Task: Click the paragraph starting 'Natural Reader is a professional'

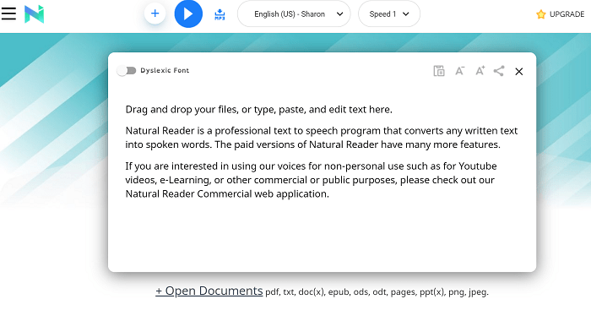Action: pos(322,138)
